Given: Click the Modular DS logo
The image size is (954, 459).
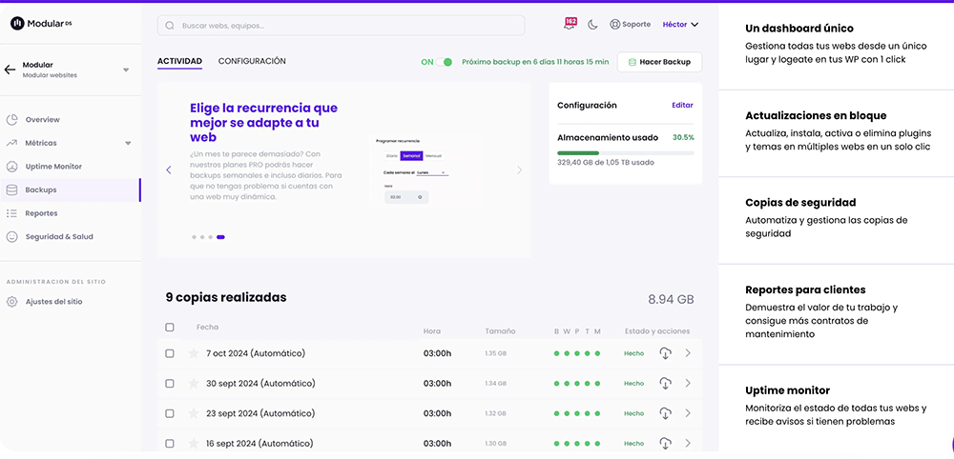Looking at the screenshot, I should pyautogui.click(x=41, y=23).
